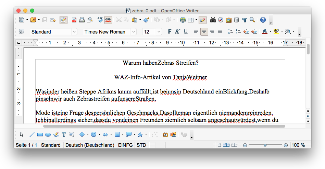Open the New document icon
325x169 pixels.
[22, 20]
